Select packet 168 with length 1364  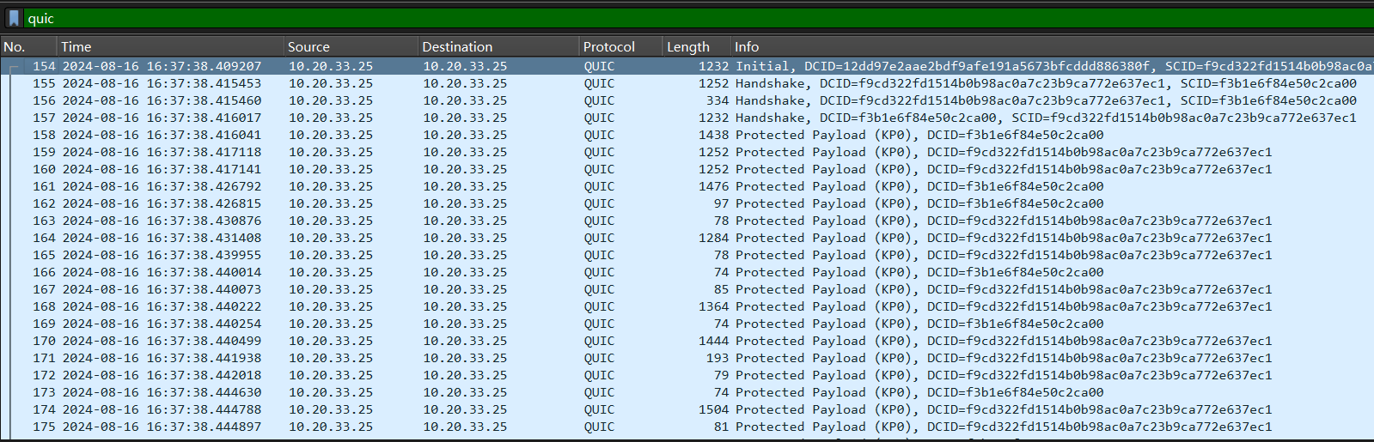[x=516, y=306]
